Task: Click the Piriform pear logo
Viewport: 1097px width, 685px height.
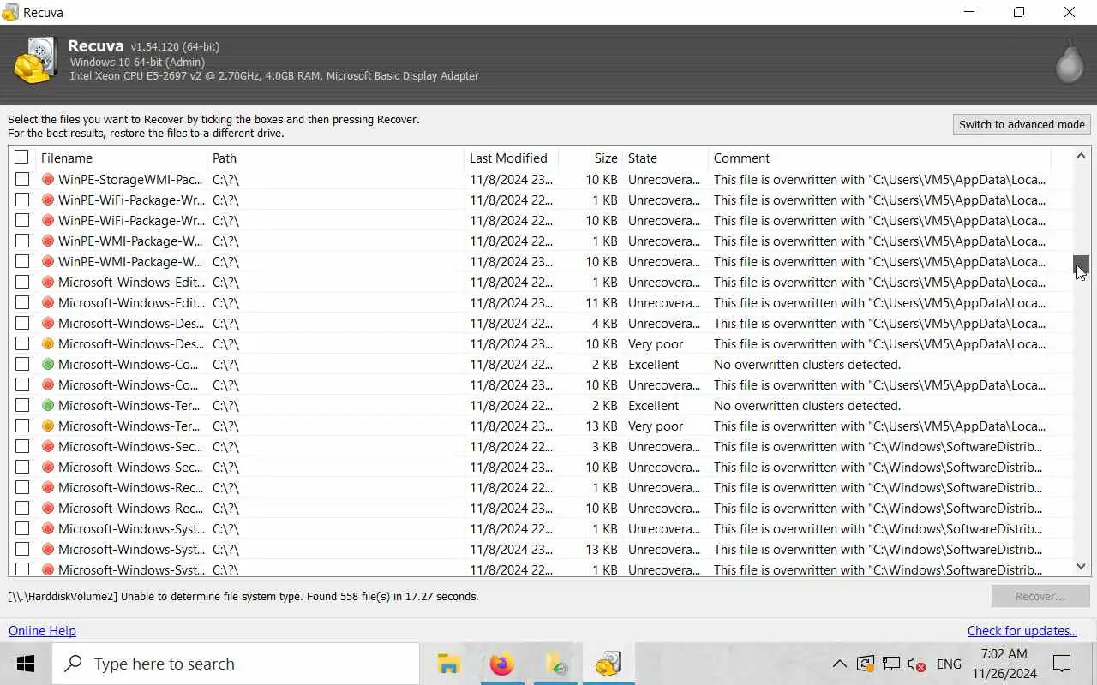Action: (x=1070, y=61)
